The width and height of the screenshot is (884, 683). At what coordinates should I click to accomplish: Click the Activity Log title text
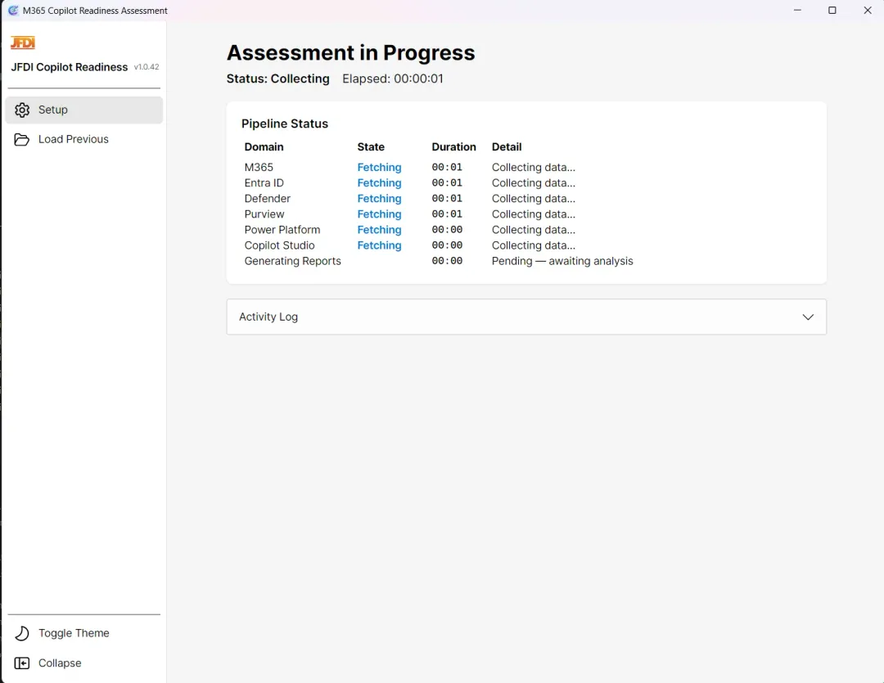(268, 317)
